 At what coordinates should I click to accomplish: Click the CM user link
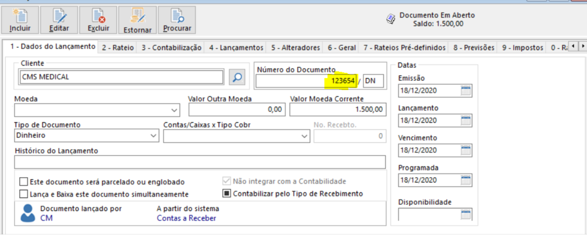click(47, 218)
